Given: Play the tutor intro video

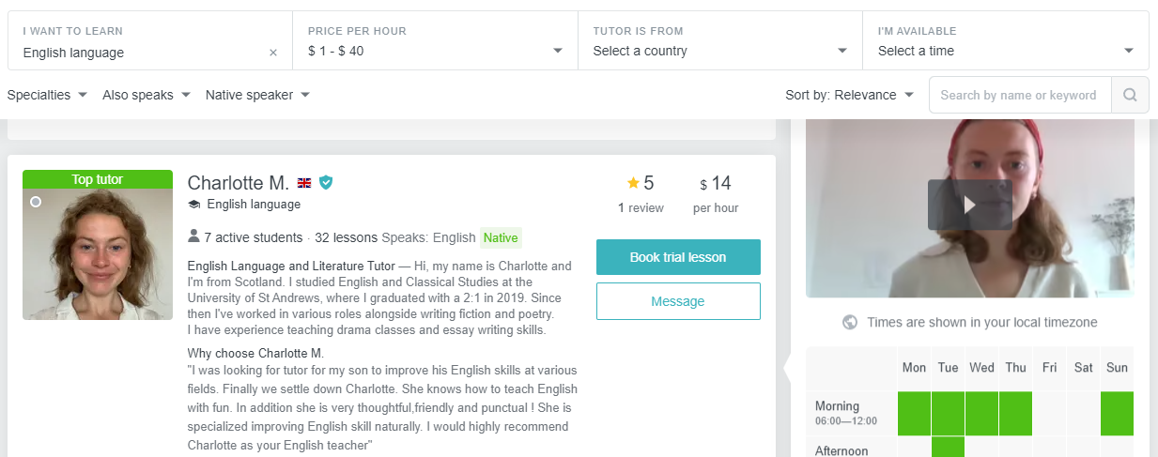Looking at the screenshot, I should [969, 205].
